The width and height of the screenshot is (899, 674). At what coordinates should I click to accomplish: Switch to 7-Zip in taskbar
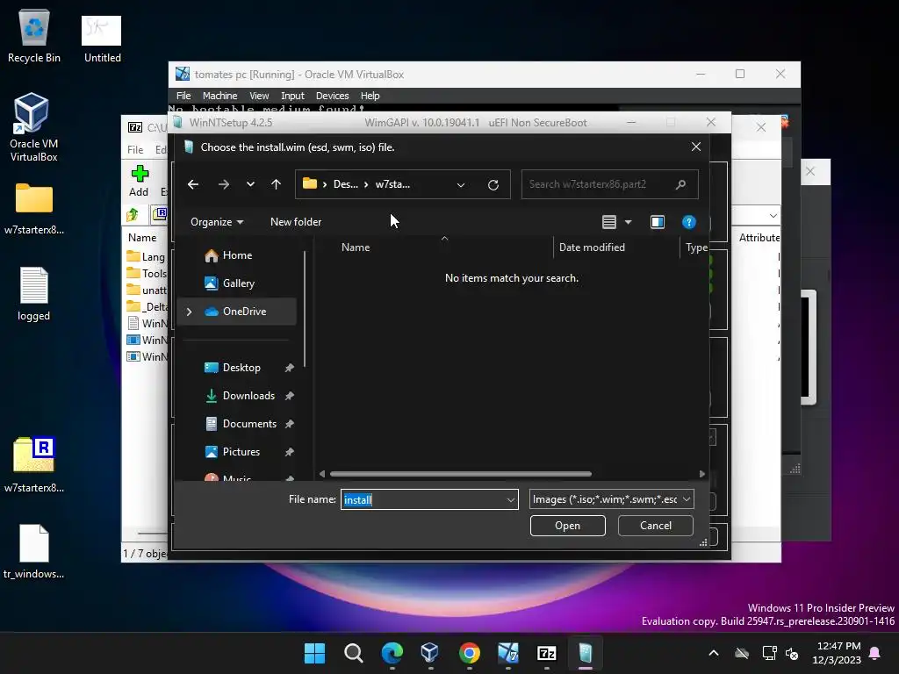(x=547, y=653)
